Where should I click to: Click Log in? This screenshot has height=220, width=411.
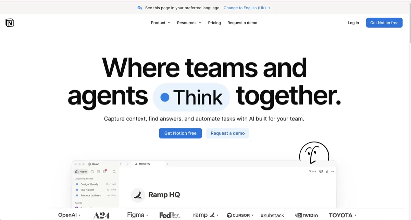pyautogui.click(x=353, y=23)
